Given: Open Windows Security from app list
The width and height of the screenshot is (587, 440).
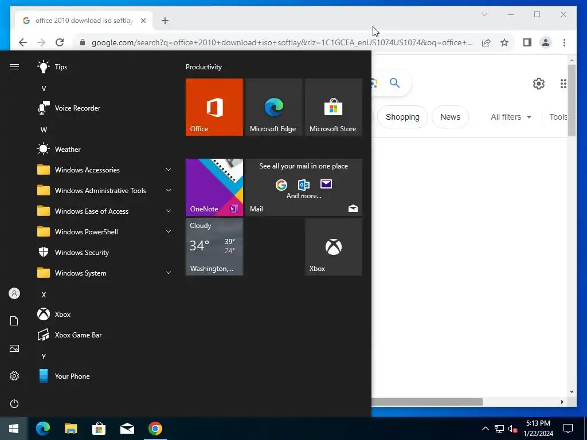Looking at the screenshot, I should [x=105, y=253].
